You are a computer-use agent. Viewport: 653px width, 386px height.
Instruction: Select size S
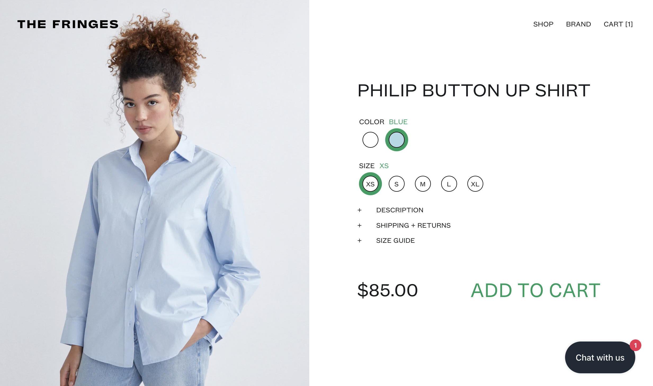click(396, 184)
